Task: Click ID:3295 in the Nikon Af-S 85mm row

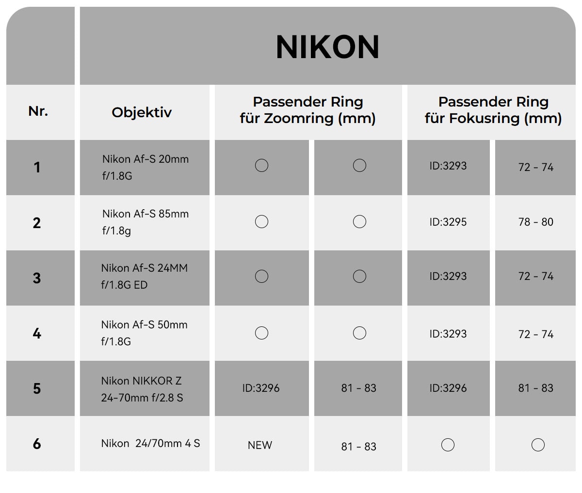Action: pyautogui.click(x=448, y=222)
